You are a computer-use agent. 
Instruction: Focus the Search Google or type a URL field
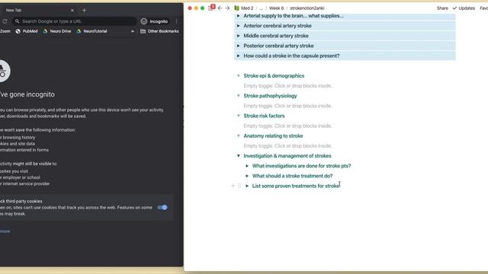click(74, 21)
